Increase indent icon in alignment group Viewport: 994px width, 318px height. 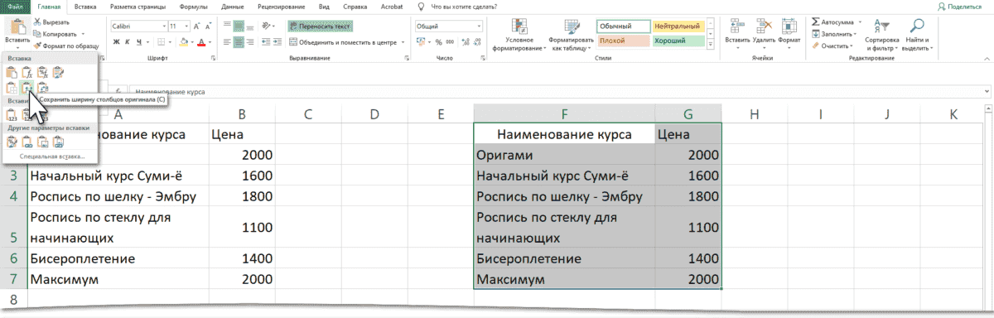(x=277, y=42)
